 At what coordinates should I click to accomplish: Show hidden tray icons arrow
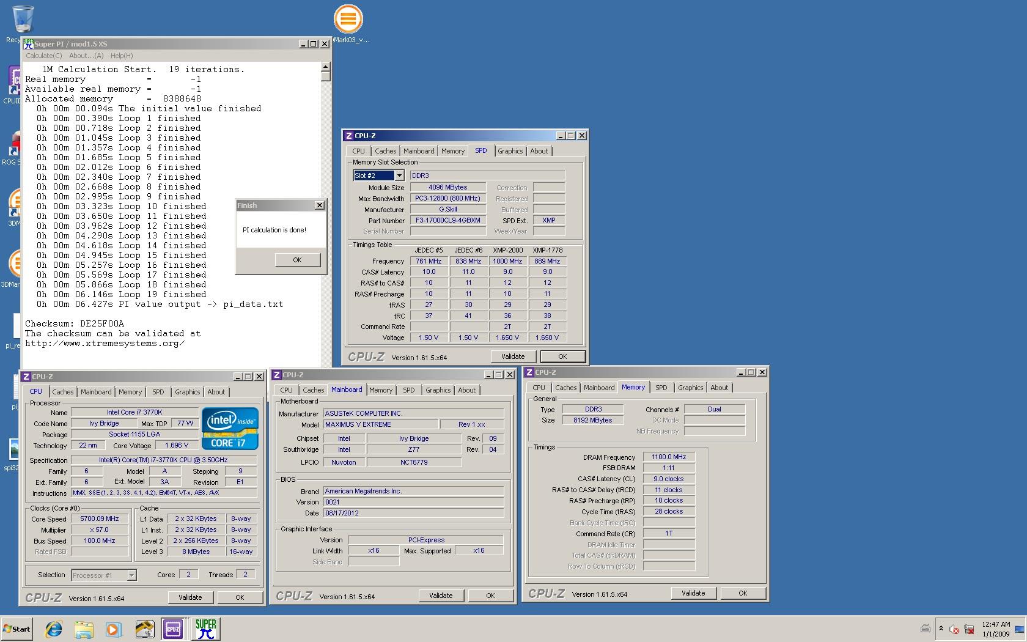click(941, 629)
